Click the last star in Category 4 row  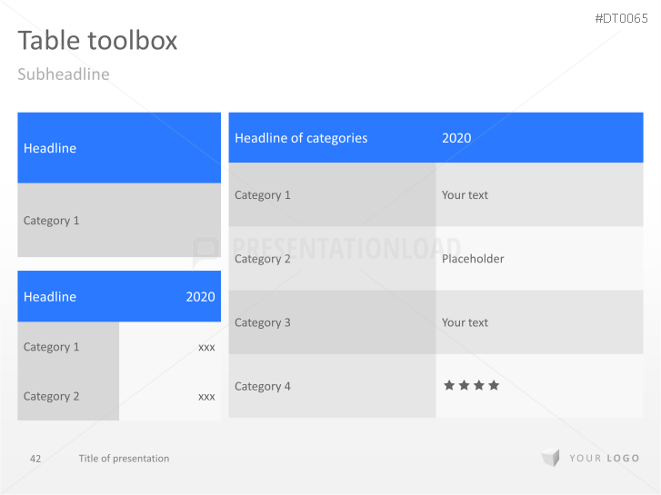tap(494, 385)
